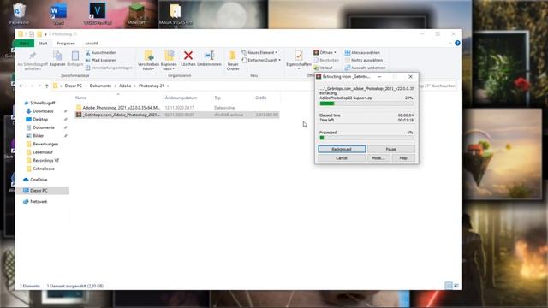This screenshot has width=548, height=308.
Task: Open recent locations dropdown beside forward arrow
Action: pyautogui.click(x=39, y=86)
